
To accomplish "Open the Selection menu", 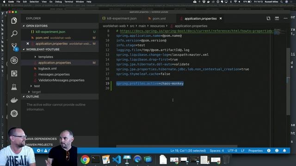I will pyautogui.click(x=34, y=2).
